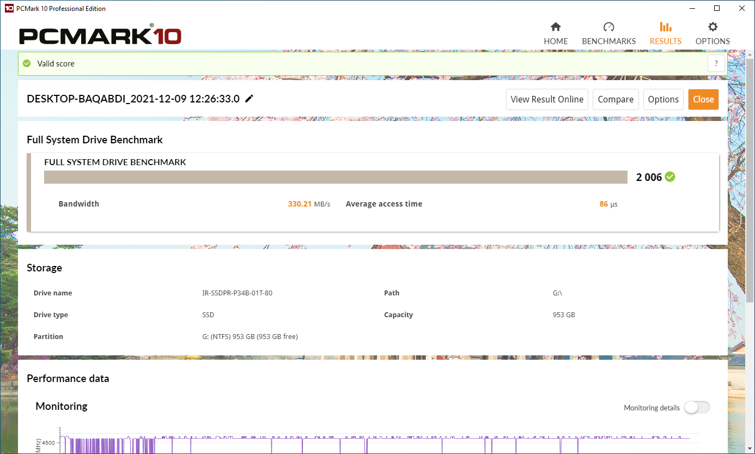Click the Performance data heading

[x=68, y=378]
